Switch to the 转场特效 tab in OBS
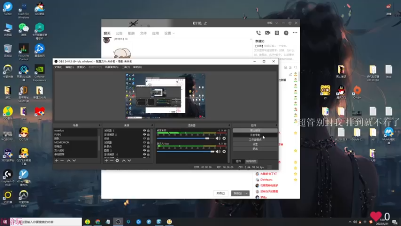401x226 pixels. tap(251, 161)
